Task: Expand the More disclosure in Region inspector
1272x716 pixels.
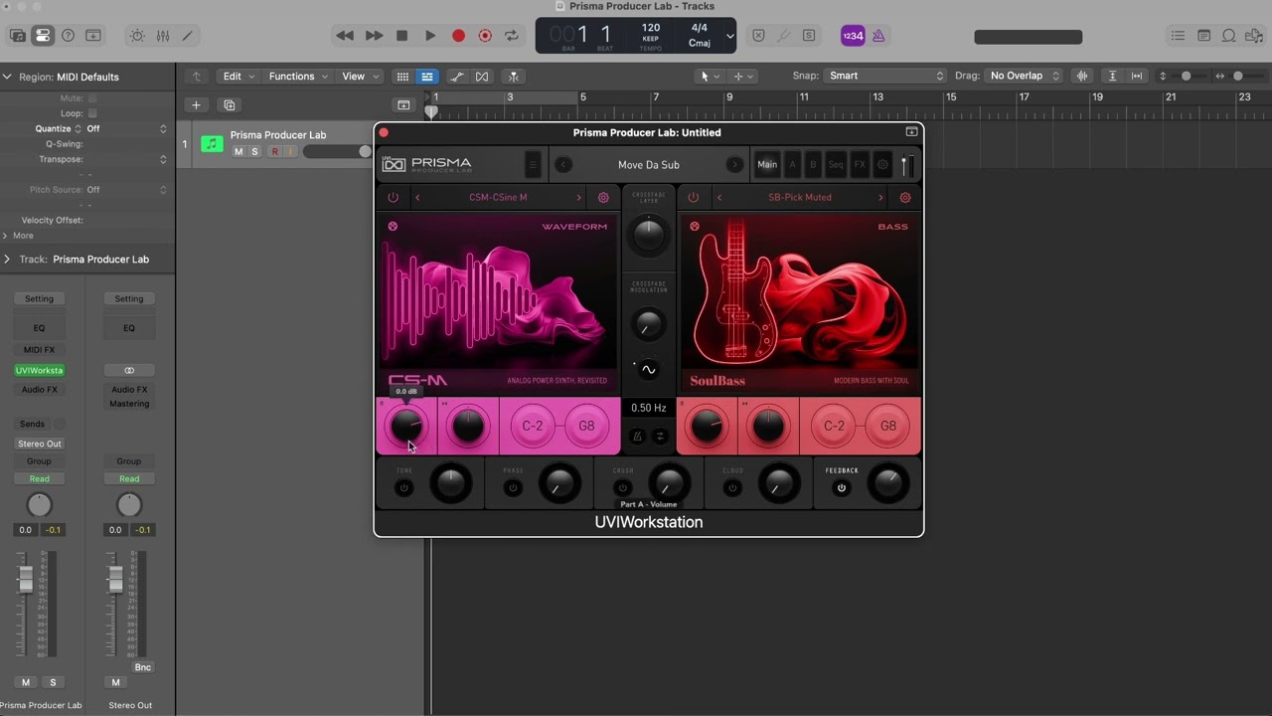Action: pos(6,236)
